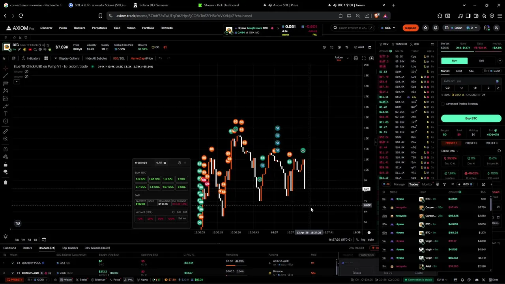The width and height of the screenshot is (505, 284).
Task: Switch to Top Traders tab
Action: point(70,248)
